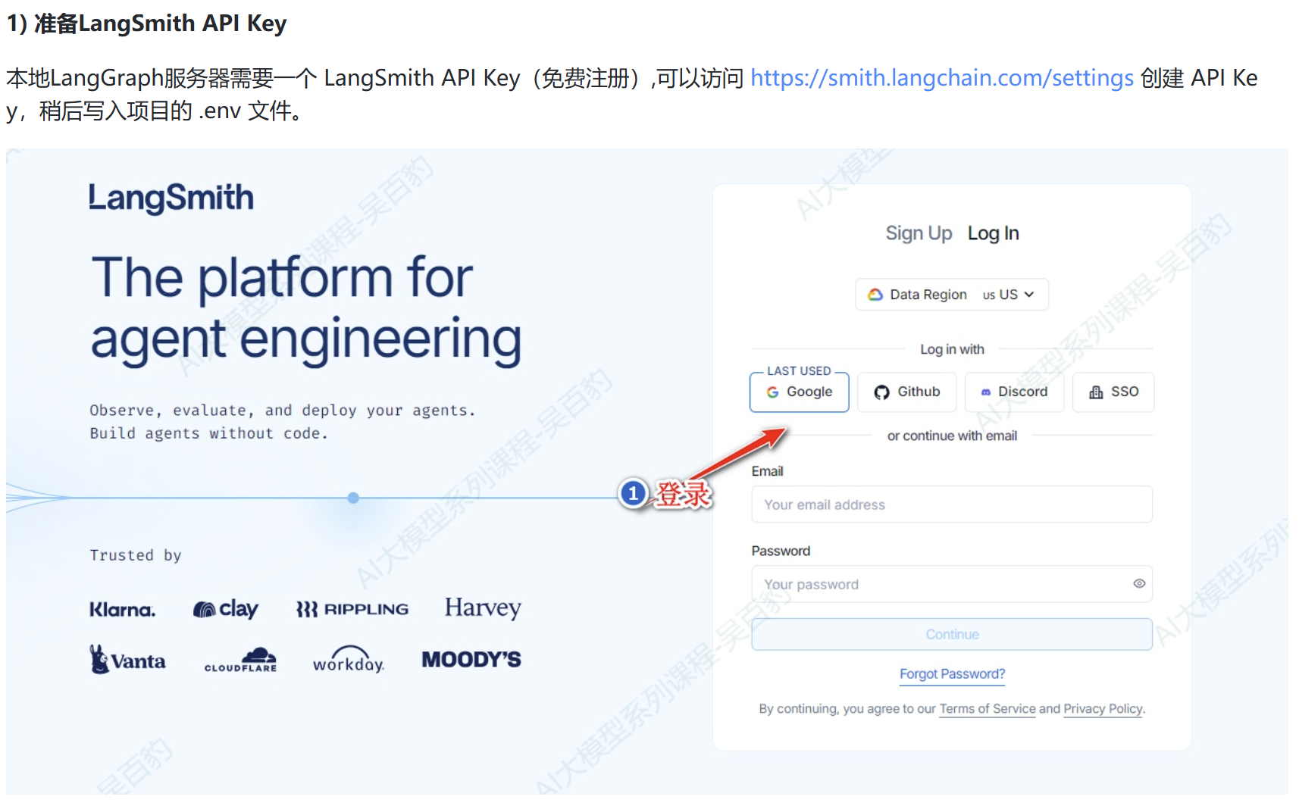1299x809 pixels.
Task: Open the Forgot Password link
Action: click(952, 674)
